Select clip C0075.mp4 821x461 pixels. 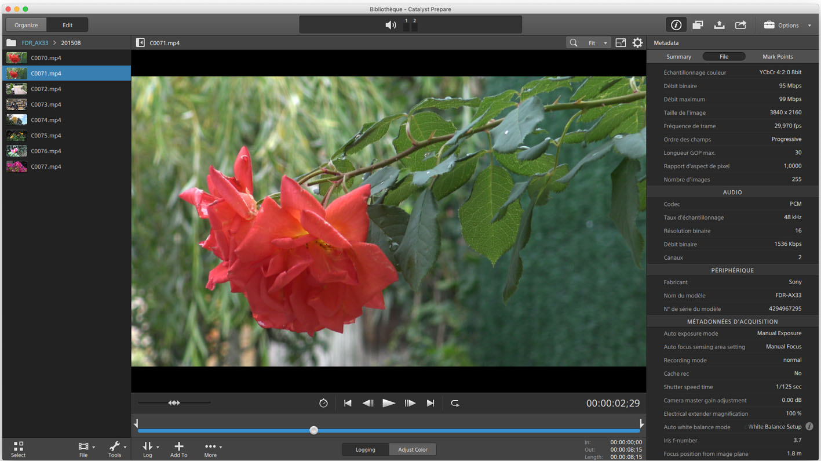click(x=66, y=136)
